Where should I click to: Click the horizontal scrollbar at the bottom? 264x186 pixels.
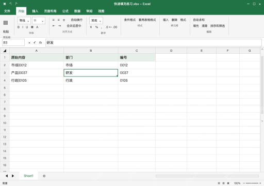coord(207,176)
